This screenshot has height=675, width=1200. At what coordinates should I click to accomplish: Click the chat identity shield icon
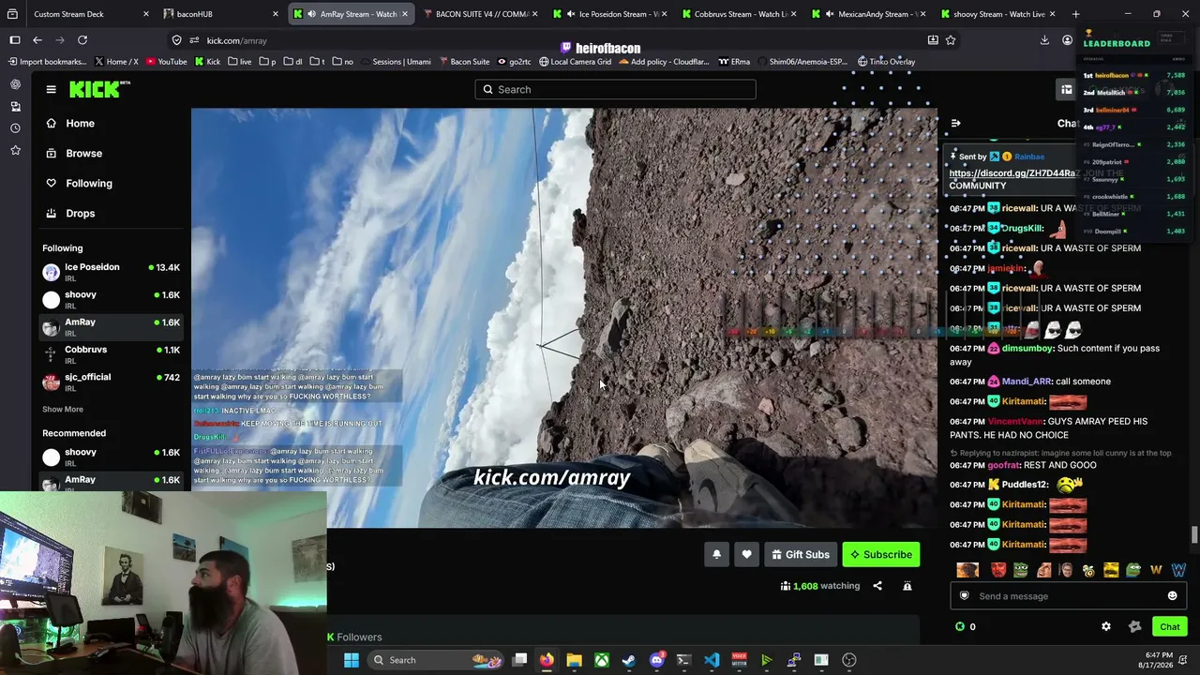pyautogui.click(x=965, y=596)
